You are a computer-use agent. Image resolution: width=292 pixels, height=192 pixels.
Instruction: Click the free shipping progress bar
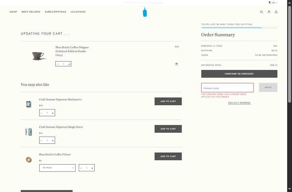239,28
